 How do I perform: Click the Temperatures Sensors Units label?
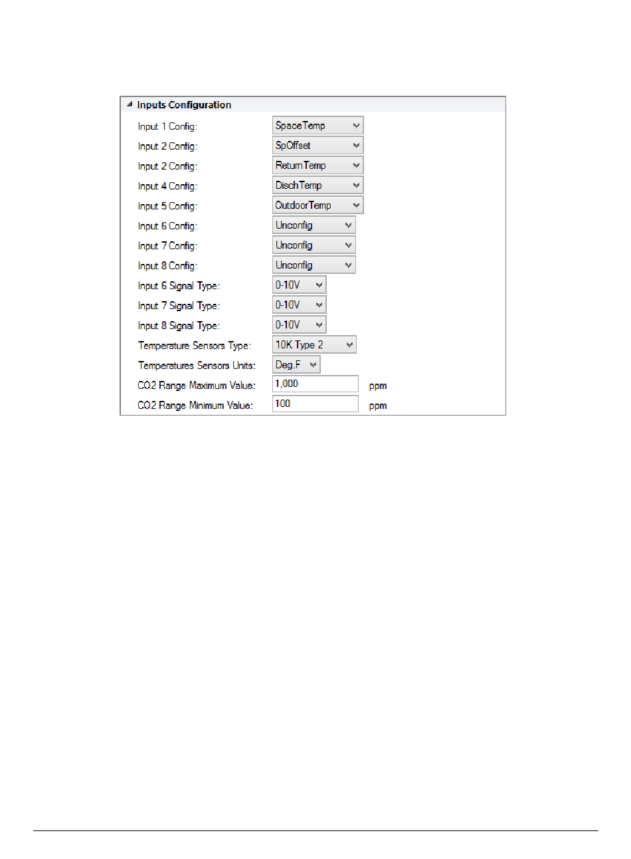click(197, 366)
